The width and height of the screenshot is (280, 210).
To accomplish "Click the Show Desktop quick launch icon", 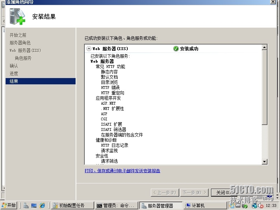I will click(34, 205).
